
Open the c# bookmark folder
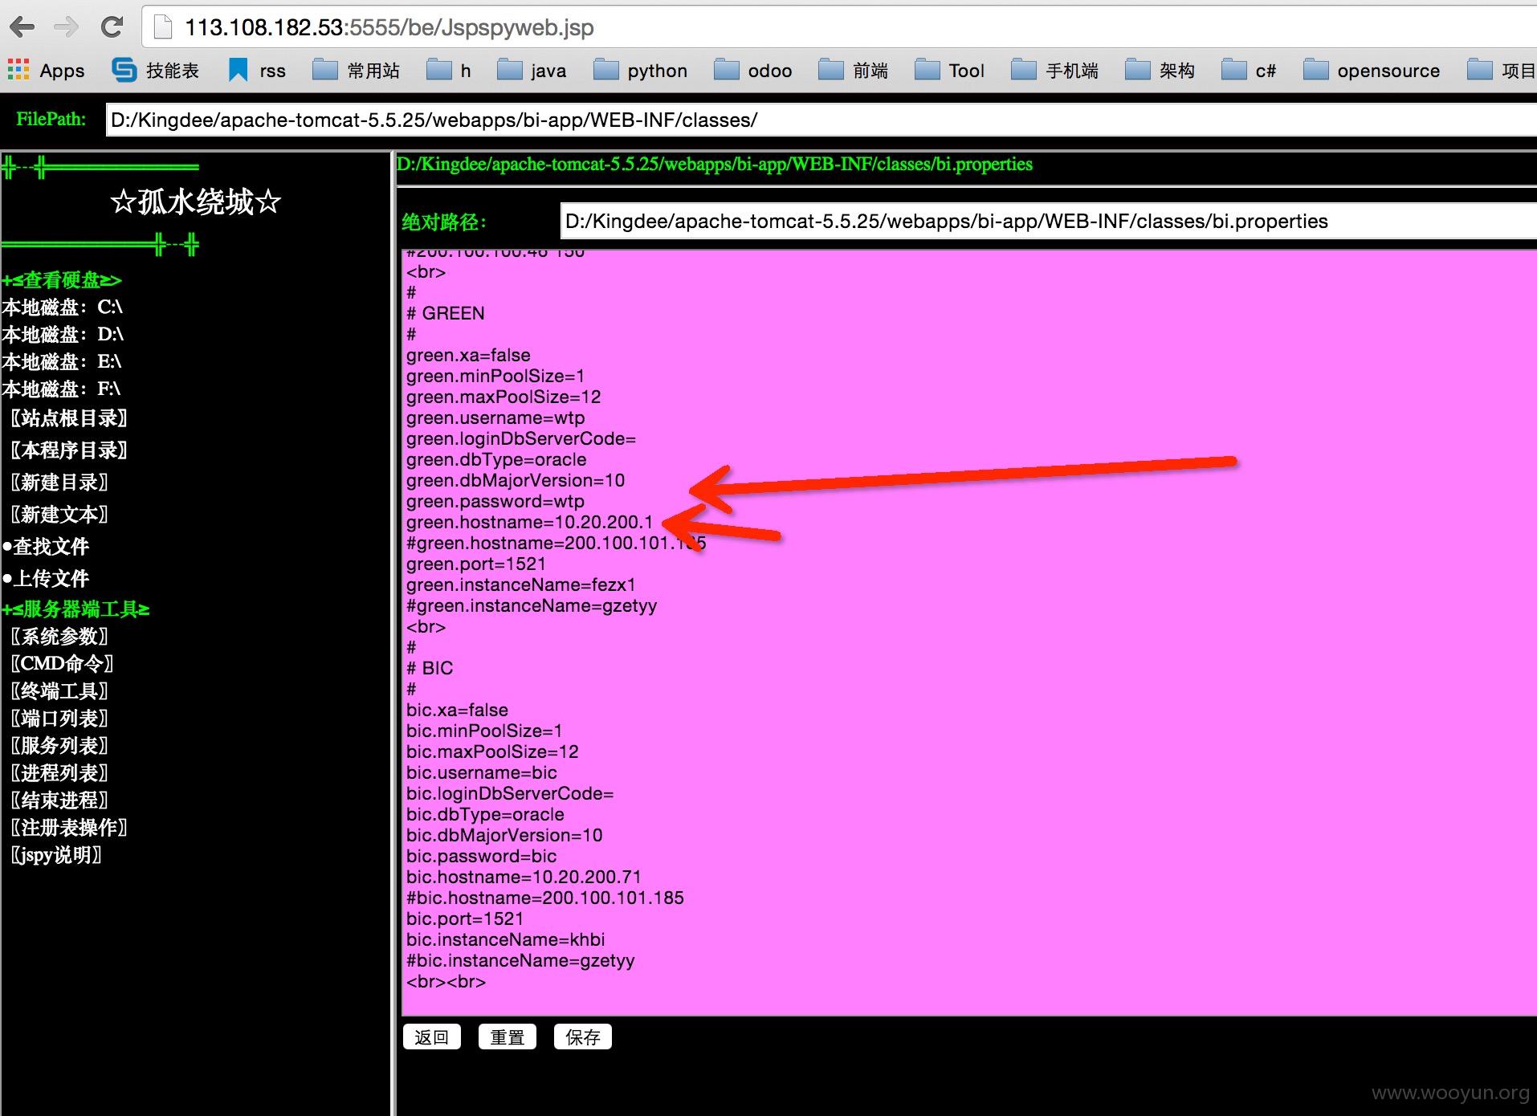coord(1249,71)
